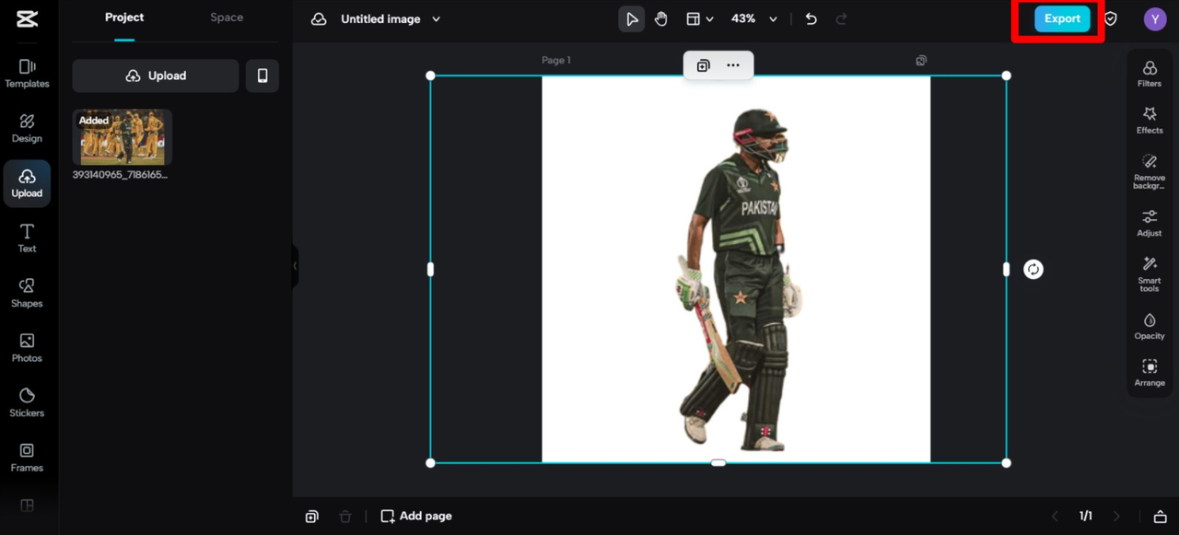Go to the next page arrow
The image size is (1179, 535).
pyautogui.click(x=1116, y=517)
